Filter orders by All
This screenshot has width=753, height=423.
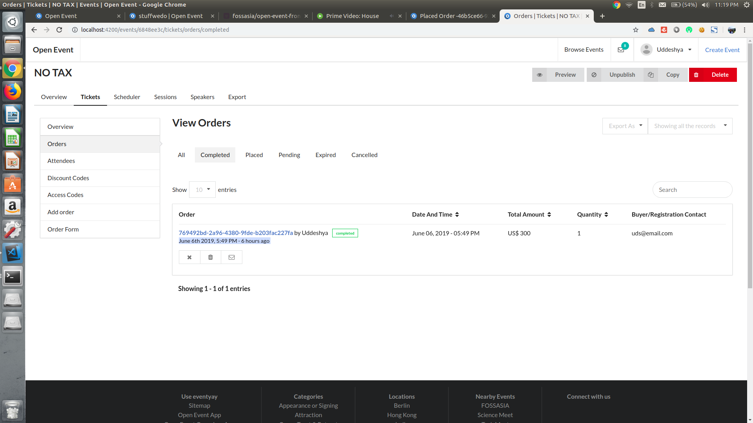[x=181, y=155]
